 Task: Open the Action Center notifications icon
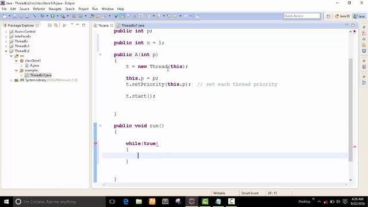[x=345, y=201]
